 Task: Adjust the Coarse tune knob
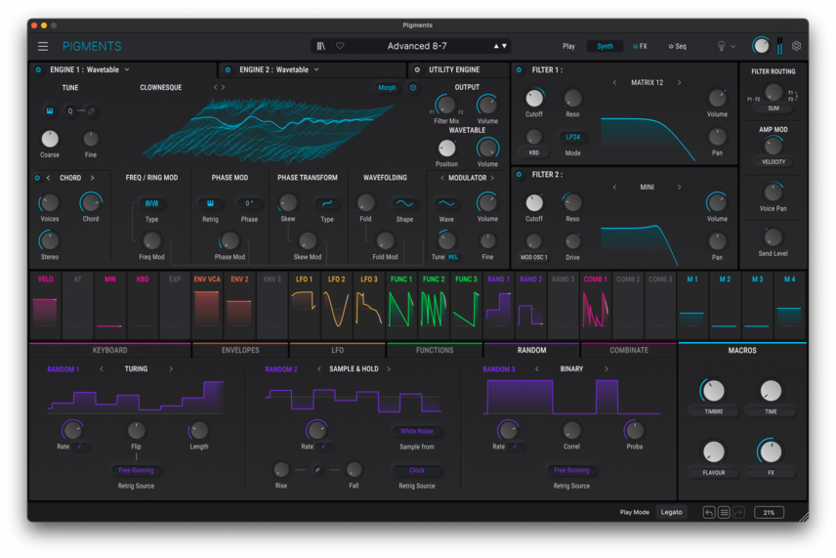pyautogui.click(x=50, y=139)
